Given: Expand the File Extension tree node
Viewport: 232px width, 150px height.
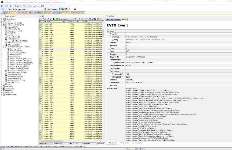Looking at the screenshot, I should point(1,23).
